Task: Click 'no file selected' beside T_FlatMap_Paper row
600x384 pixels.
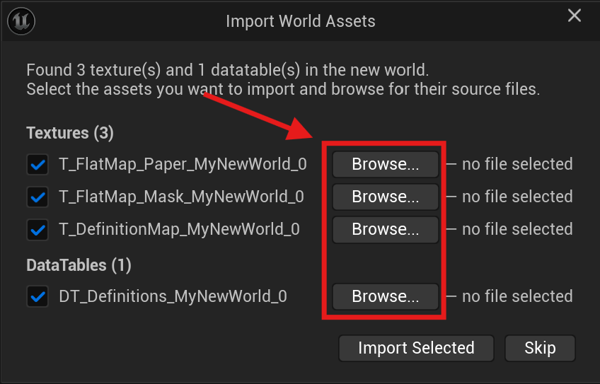Action: pos(517,164)
